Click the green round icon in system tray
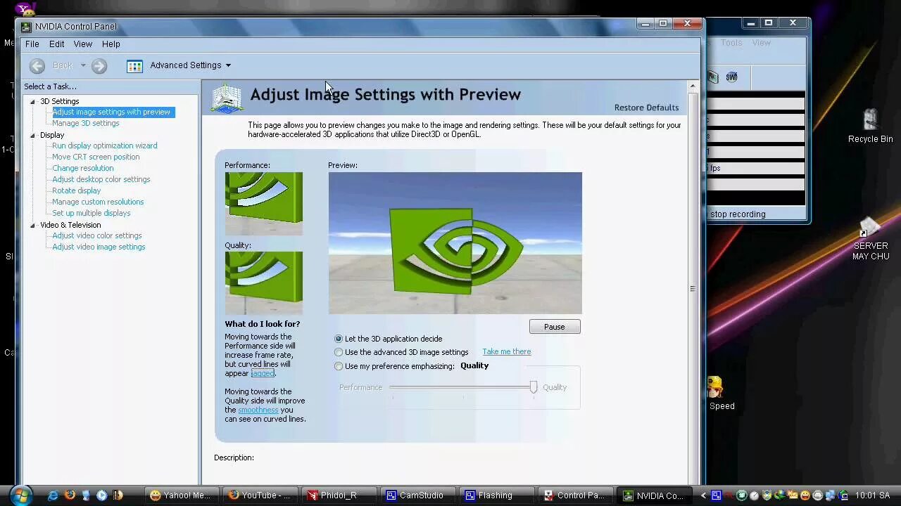Image resolution: width=901 pixels, height=506 pixels. coord(741,495)
